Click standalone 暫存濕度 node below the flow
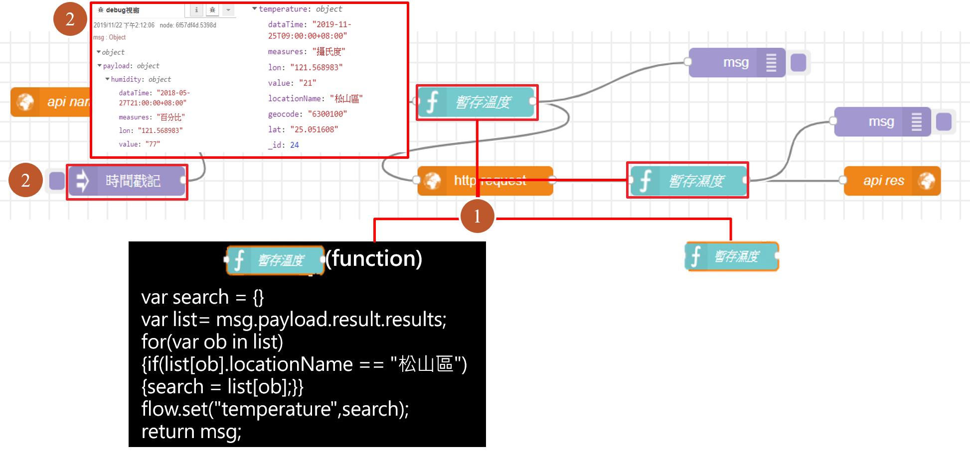Image resolution: width=970 pixels, height=454 pixels. pos(731,257)
